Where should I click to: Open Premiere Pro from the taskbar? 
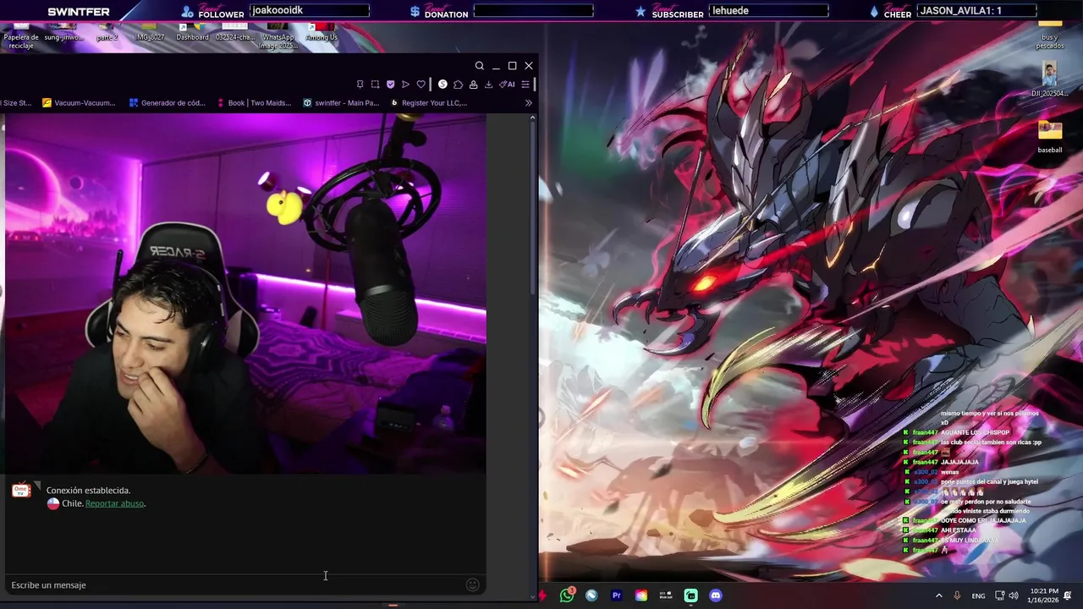(616, 595)
